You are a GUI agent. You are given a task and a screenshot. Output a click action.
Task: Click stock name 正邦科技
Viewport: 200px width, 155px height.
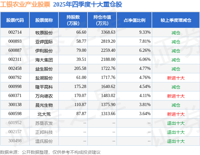point(44,132)
